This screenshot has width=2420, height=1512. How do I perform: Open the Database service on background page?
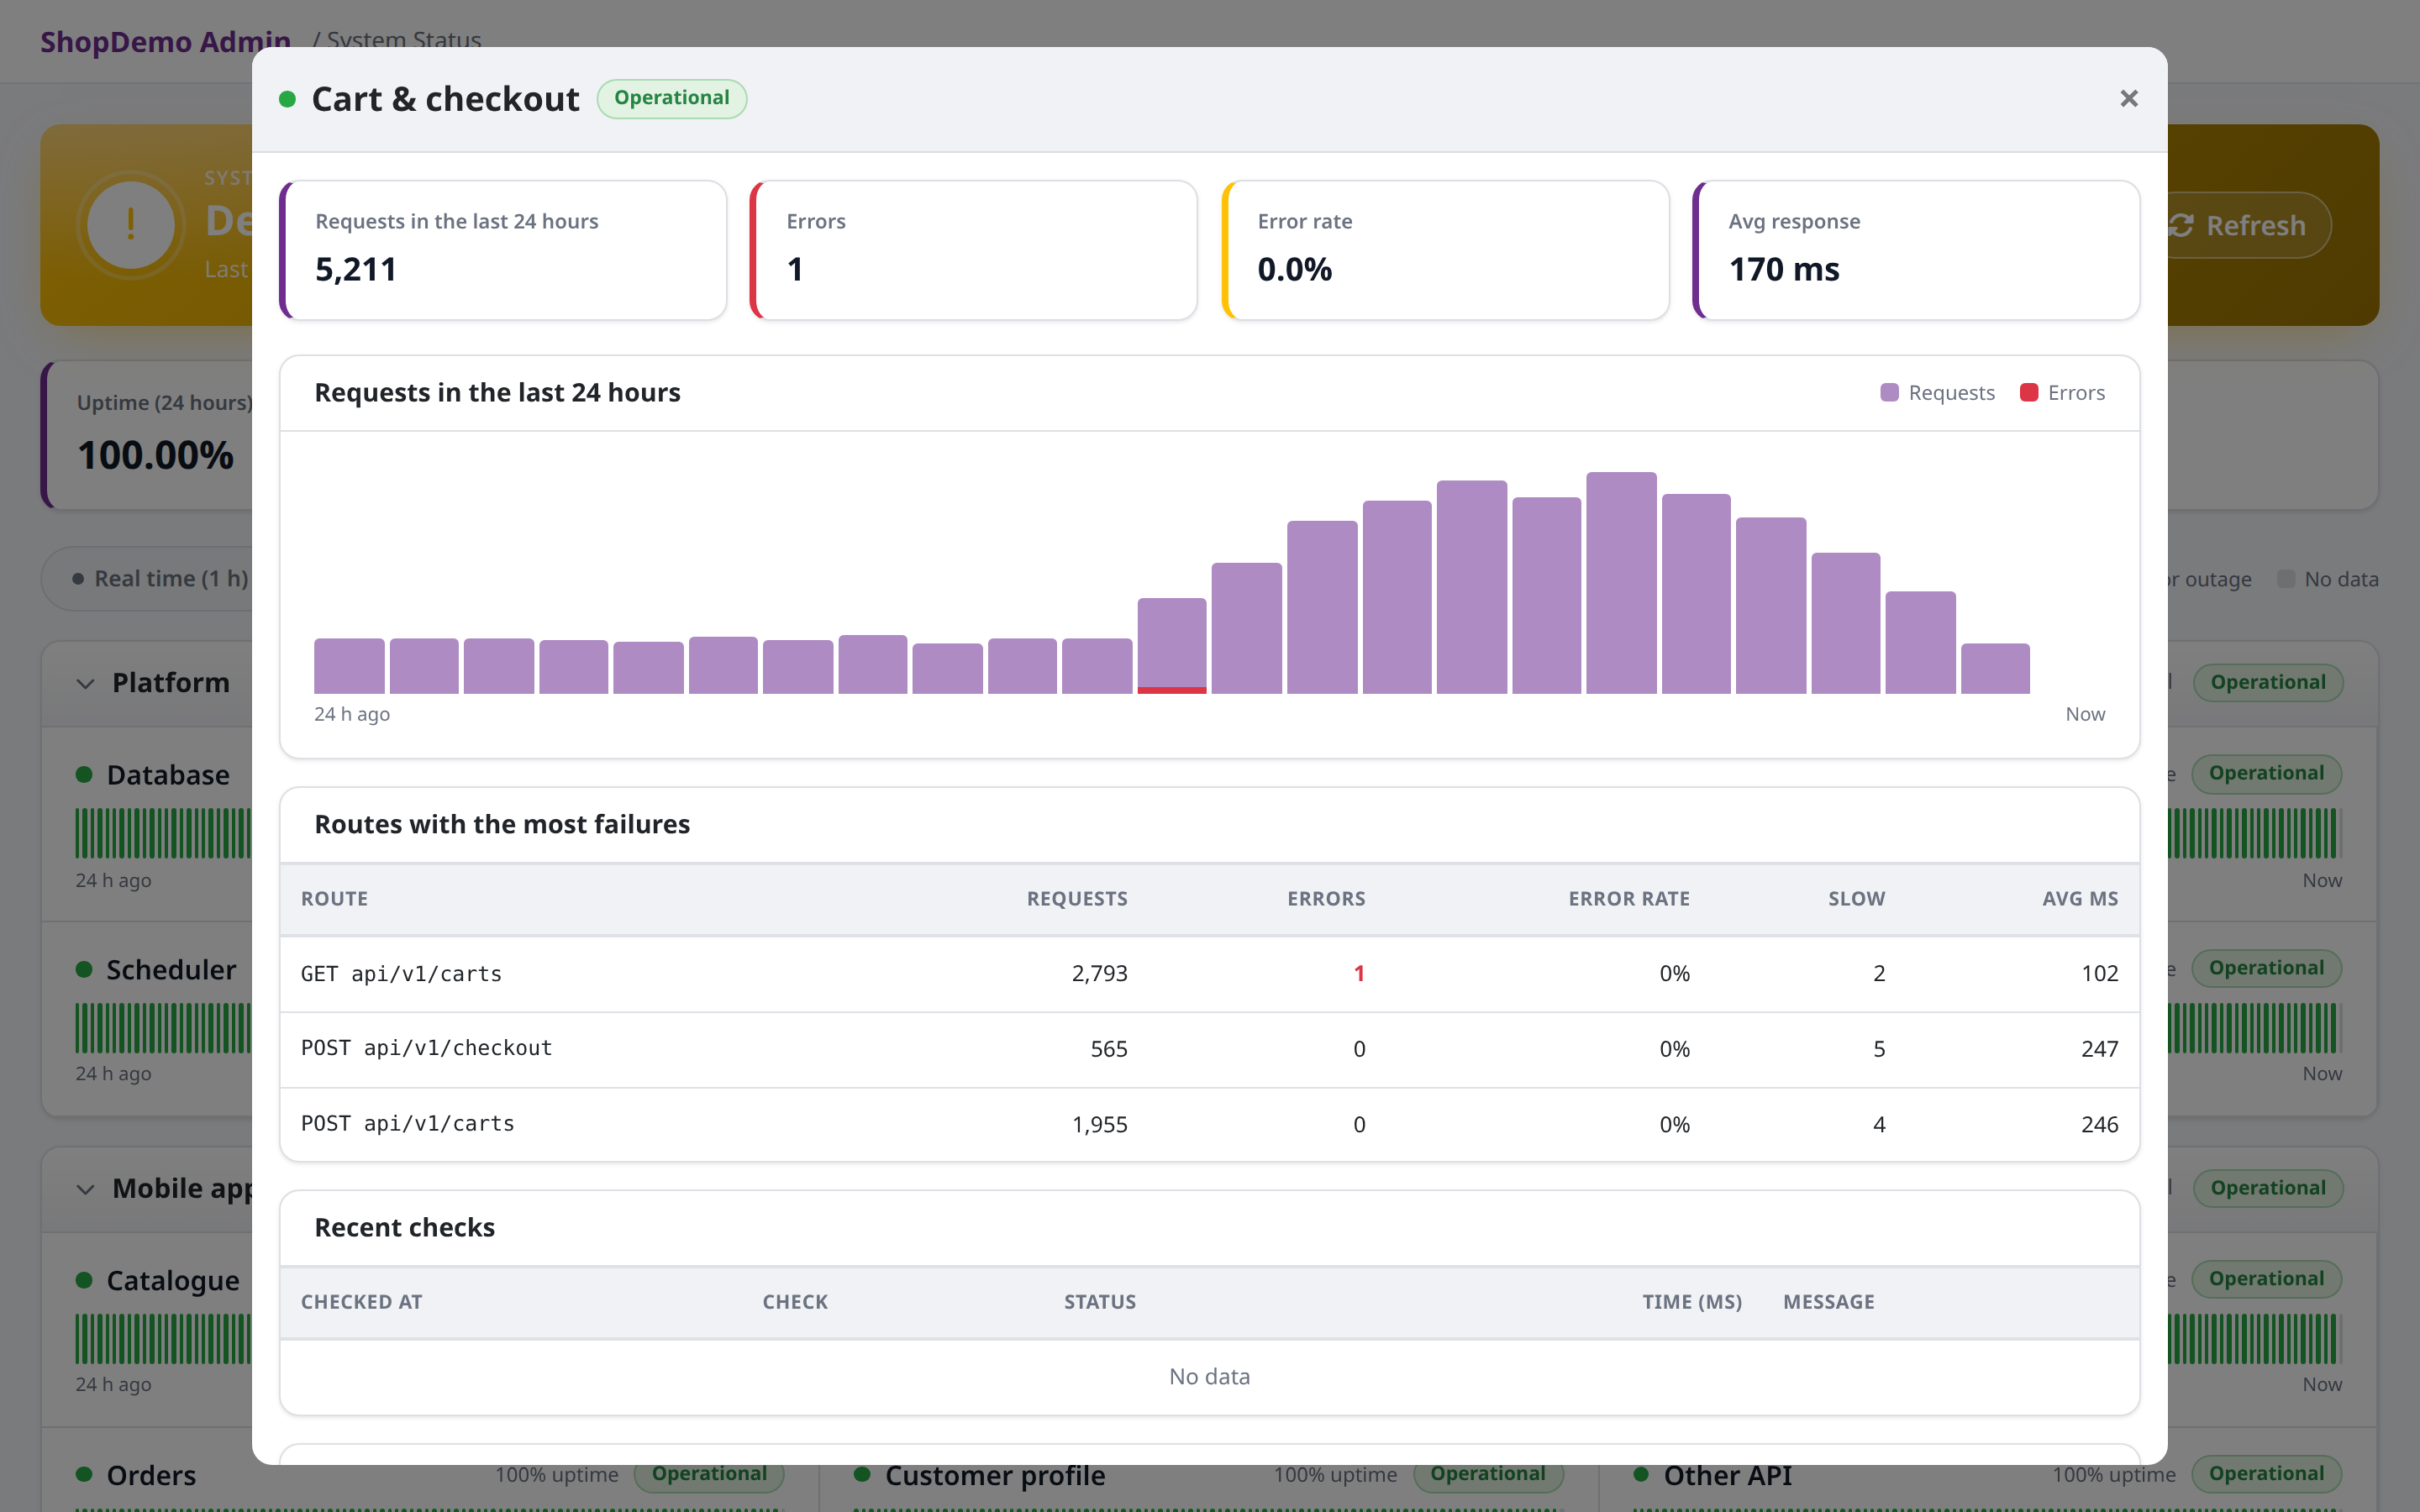(x=168, y=775)
